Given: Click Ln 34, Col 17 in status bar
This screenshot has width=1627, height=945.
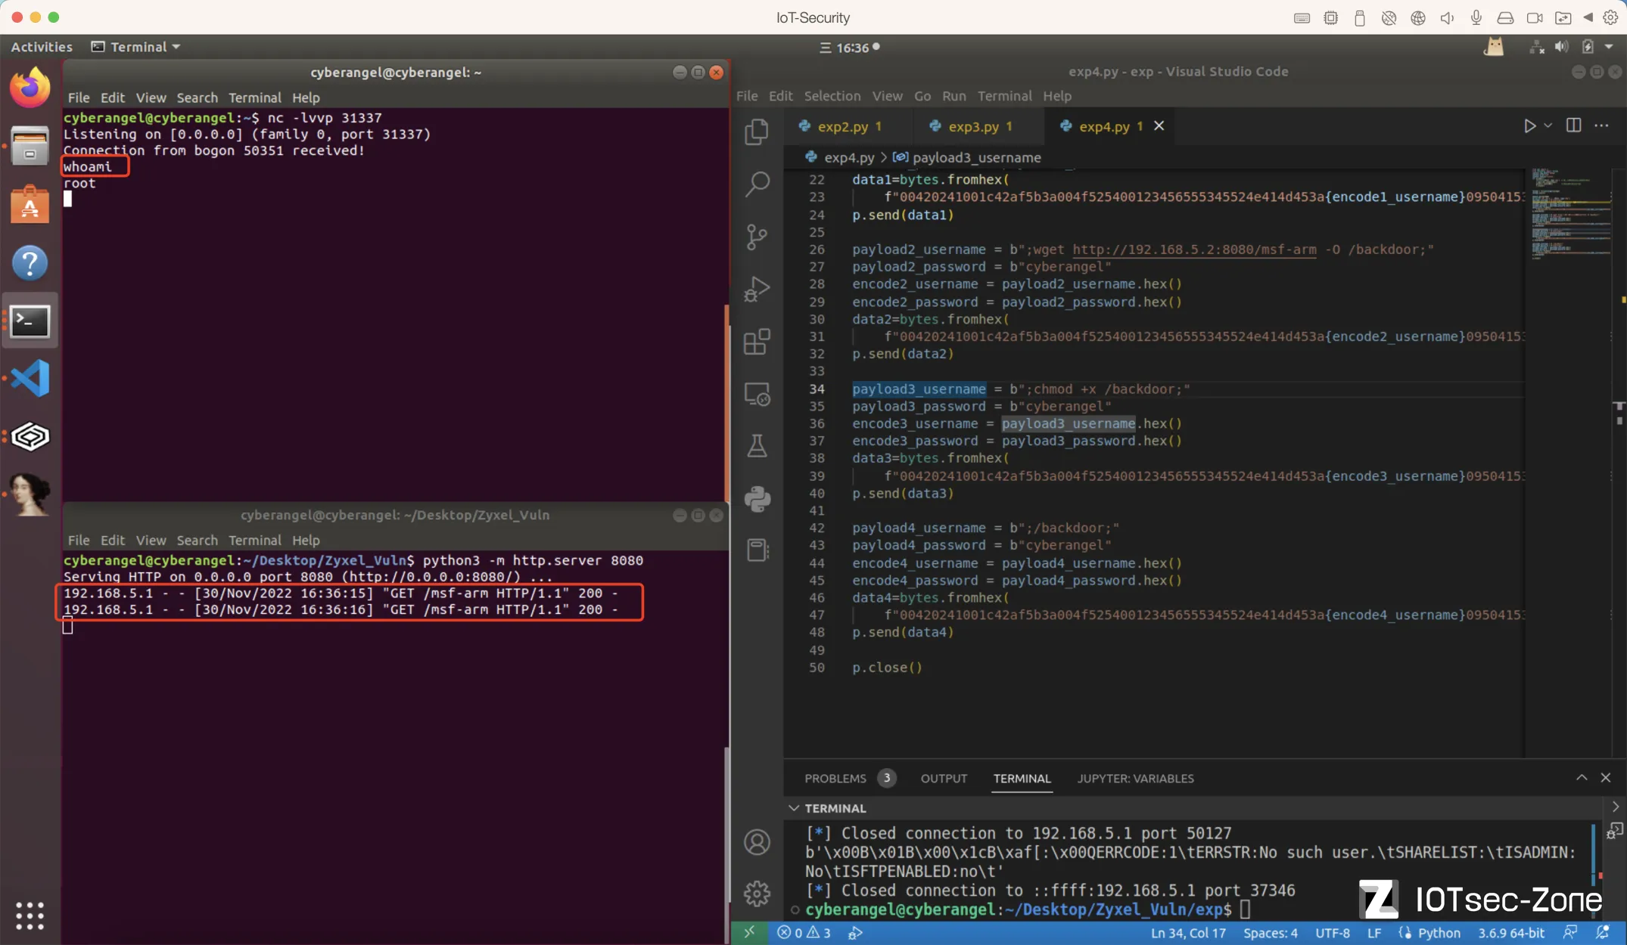Looking at the screenshot, I should click(x=1188, y=932).
